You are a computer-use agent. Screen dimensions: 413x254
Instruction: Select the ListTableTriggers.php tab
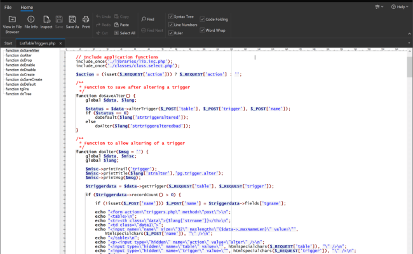[37, 43]
